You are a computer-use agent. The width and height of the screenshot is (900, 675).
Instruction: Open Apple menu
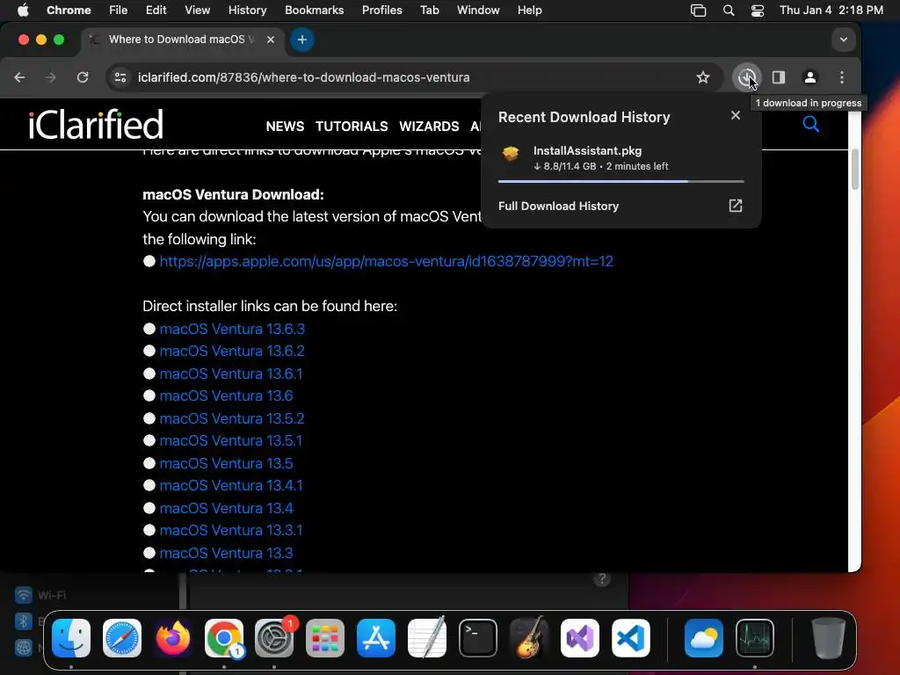click(23, 10)
